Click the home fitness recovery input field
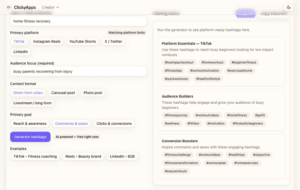 tap(78, 21)
